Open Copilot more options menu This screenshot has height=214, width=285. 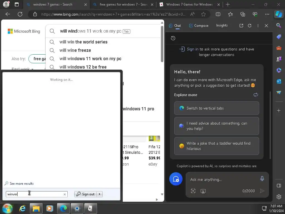click(x=258, y=26)
